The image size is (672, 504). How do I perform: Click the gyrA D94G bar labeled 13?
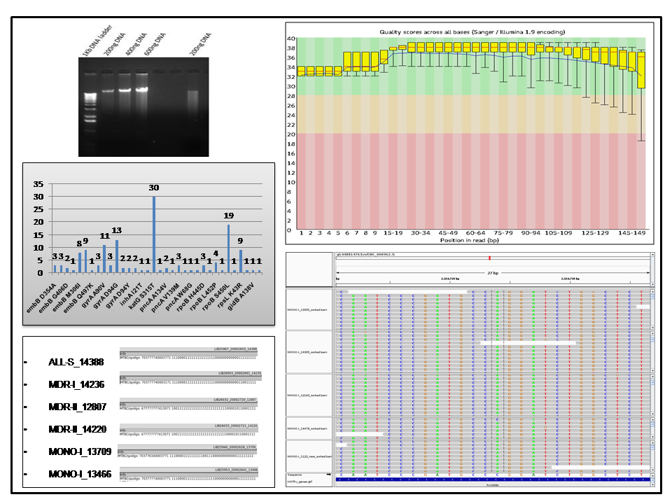pos(117,256)
